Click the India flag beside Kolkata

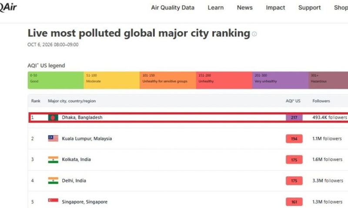pyautogui.click(x=53, y=159)
